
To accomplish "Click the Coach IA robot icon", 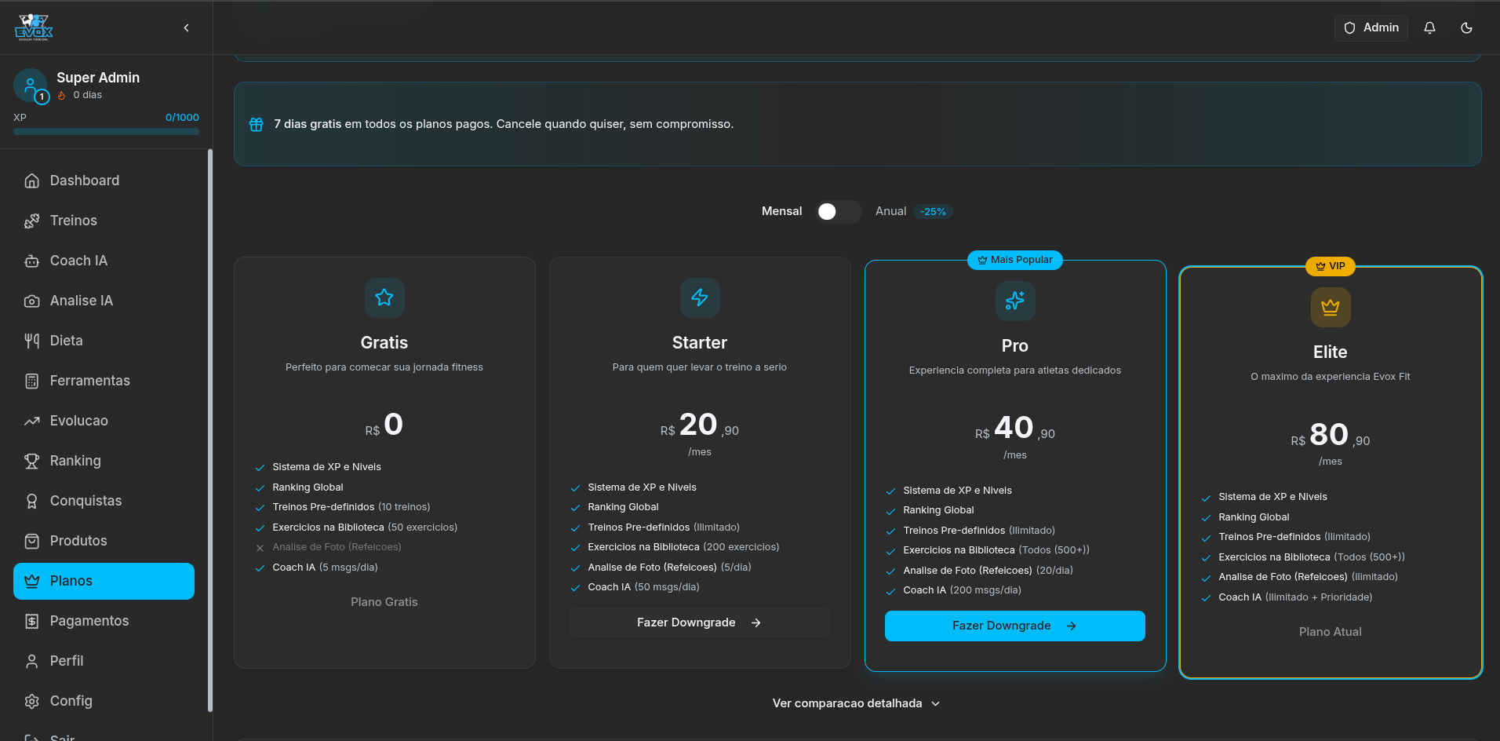I will (x=31, y=261).
